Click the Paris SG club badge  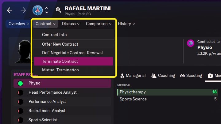pyautogui.click(x=37, y=10)
